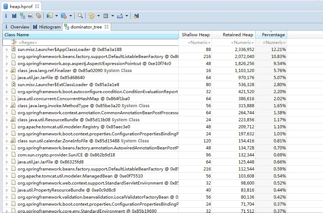Run expert system report icon
The image size is (323, 213).
tap(50, 16)
